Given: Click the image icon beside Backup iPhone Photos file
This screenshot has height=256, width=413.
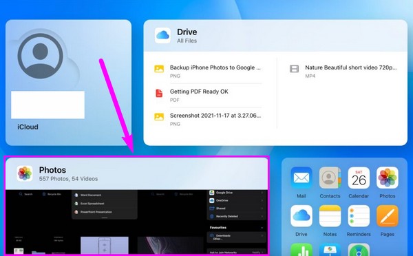Looking at the screenshot, I should point(159,69).
